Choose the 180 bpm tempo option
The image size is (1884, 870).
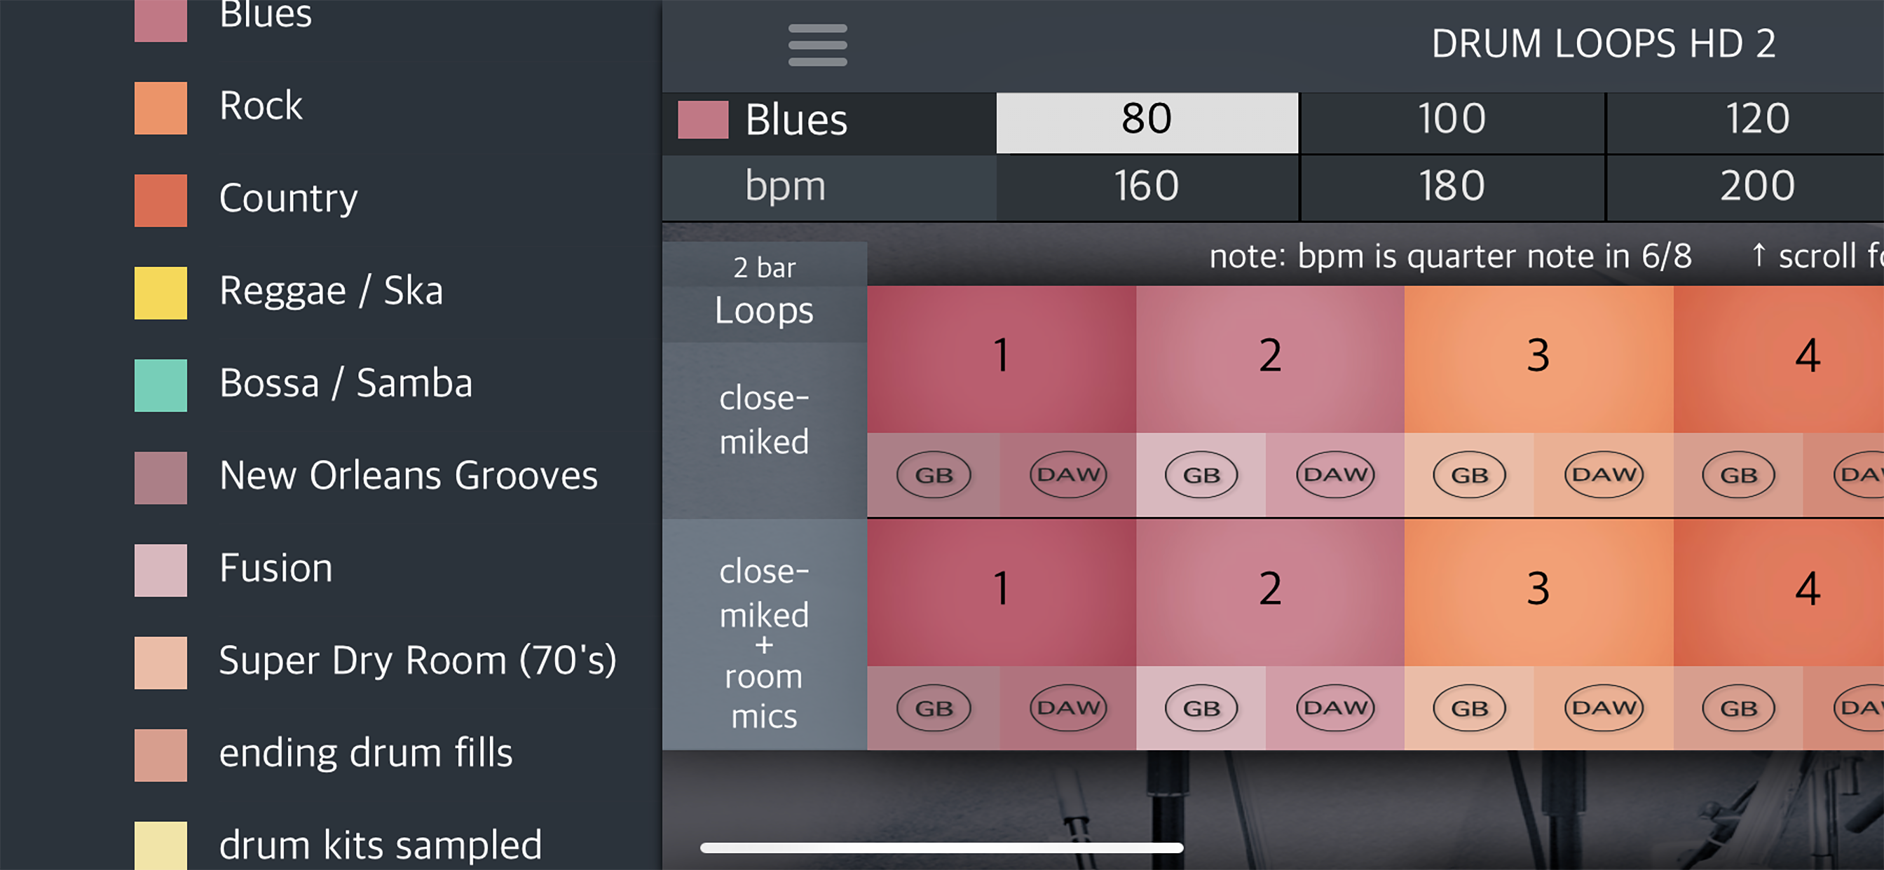[x=1452, y=187]
